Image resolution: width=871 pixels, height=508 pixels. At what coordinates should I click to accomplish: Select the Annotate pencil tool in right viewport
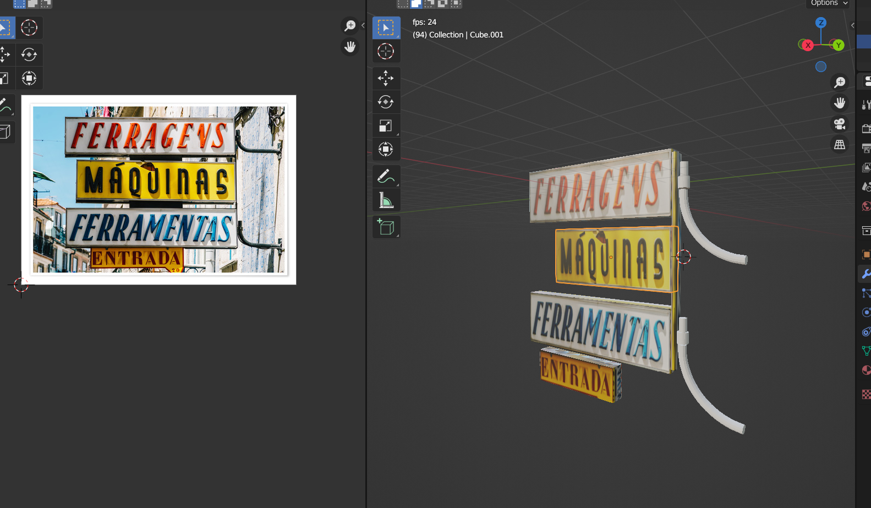click(386, 177)
